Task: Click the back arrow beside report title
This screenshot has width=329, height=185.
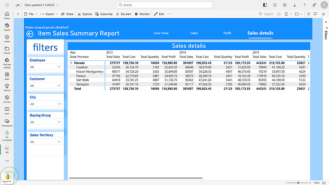Action: pos(30,34)
